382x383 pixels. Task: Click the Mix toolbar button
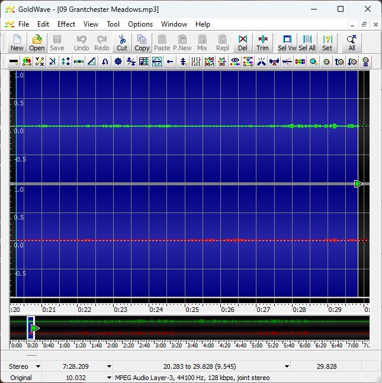pyautogui.click(x=202, y=43)
